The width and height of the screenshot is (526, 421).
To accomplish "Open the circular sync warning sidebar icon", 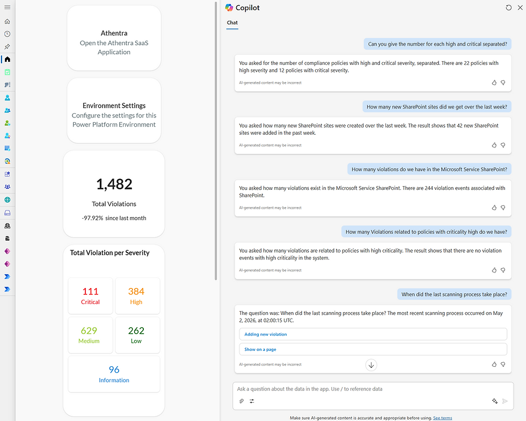I will (x=8, y=161).
